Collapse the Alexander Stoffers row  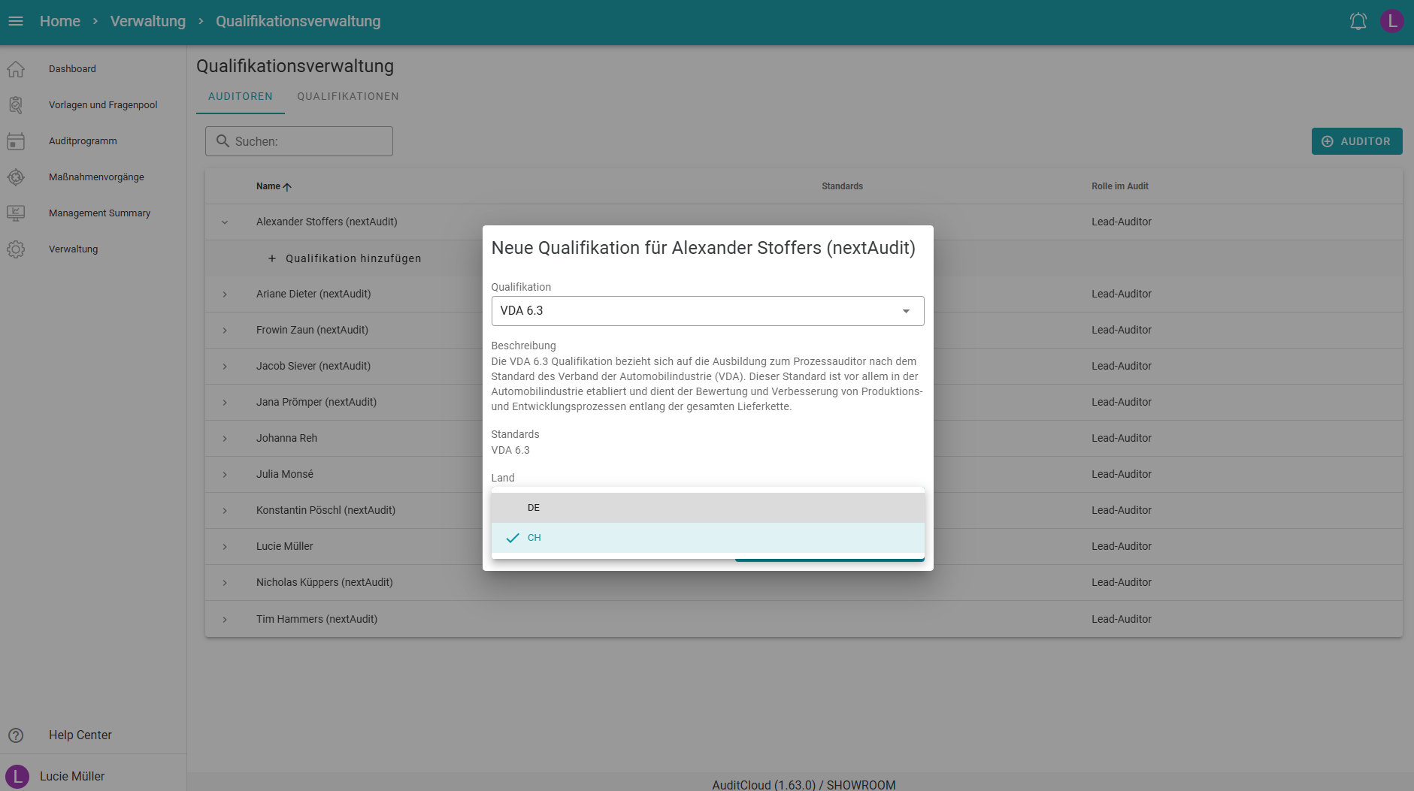[225, 222]
